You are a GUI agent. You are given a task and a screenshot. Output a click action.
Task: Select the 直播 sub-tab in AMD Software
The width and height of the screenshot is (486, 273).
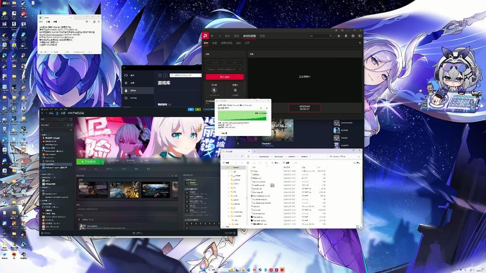point(214,43)
